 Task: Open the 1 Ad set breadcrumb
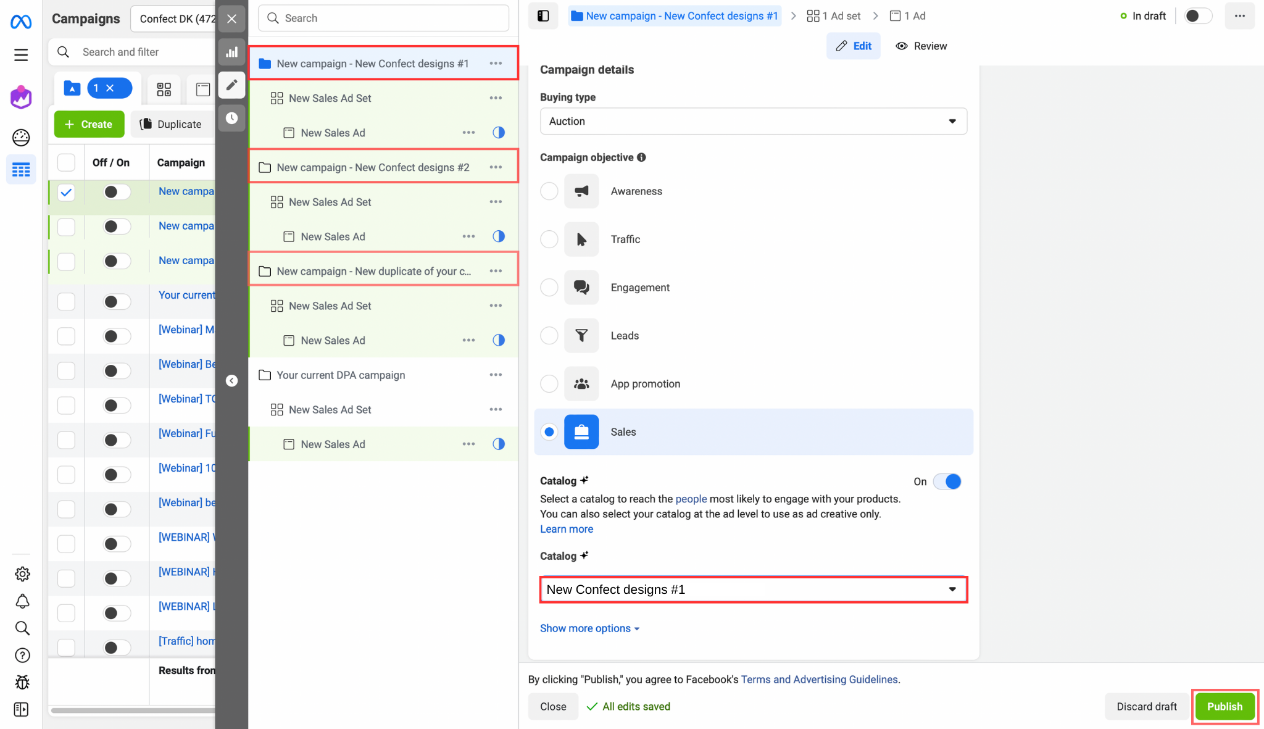(833, 16)
